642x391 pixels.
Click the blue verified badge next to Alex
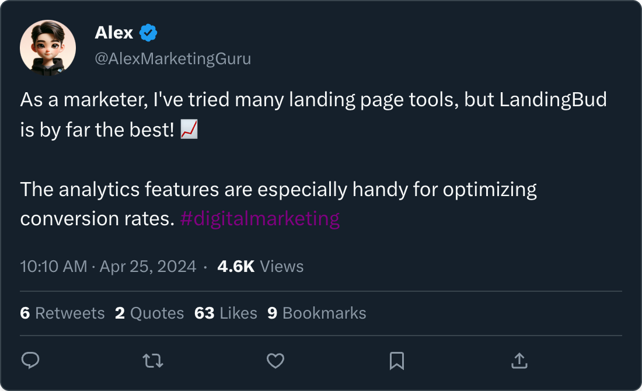[x=149, y=33]
